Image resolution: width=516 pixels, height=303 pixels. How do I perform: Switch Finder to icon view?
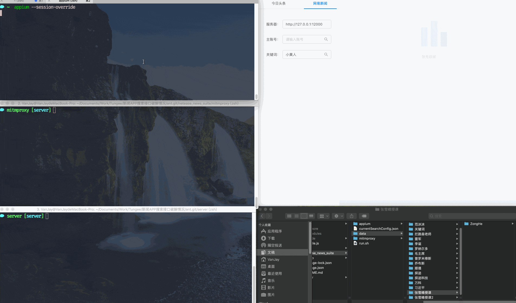click(x=289, y=216)
